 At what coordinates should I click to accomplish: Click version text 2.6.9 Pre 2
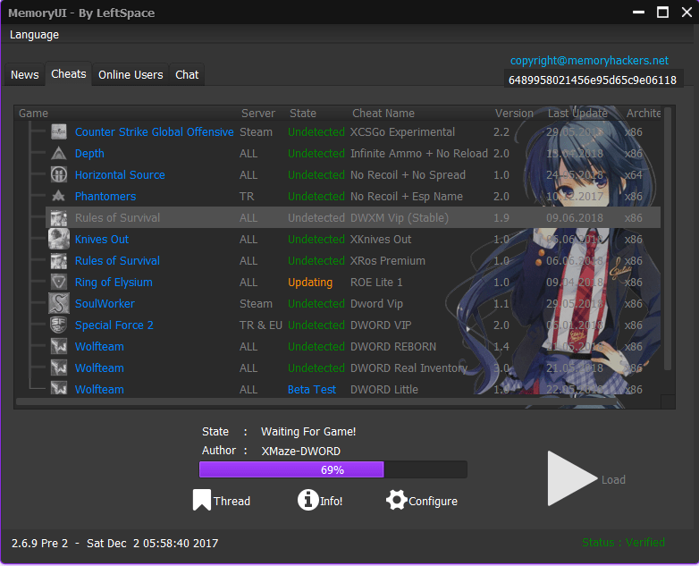pyautogui.click(x=39, y=544)
